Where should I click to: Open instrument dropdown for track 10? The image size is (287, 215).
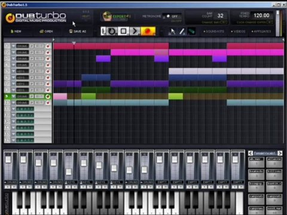coord(13,103)
